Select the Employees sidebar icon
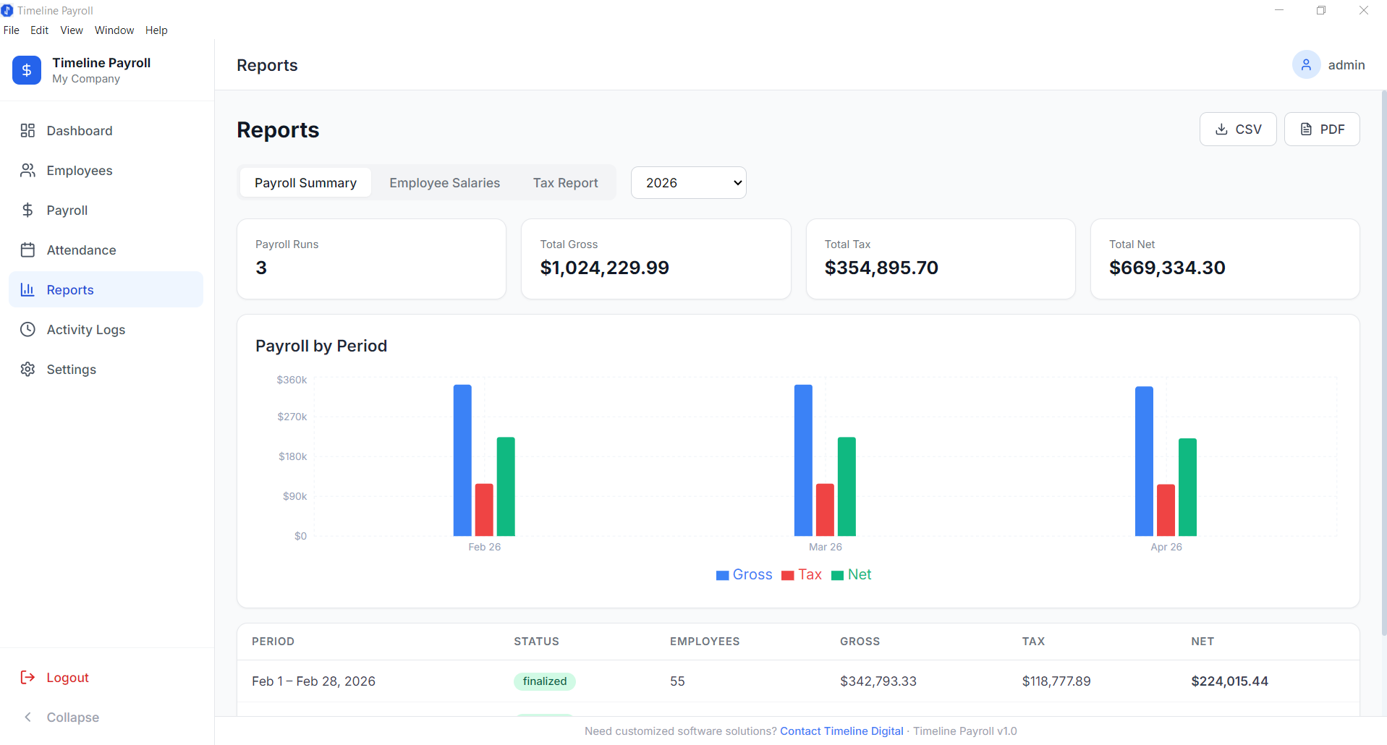This screenshot has height=745, width=1387. 27,170
